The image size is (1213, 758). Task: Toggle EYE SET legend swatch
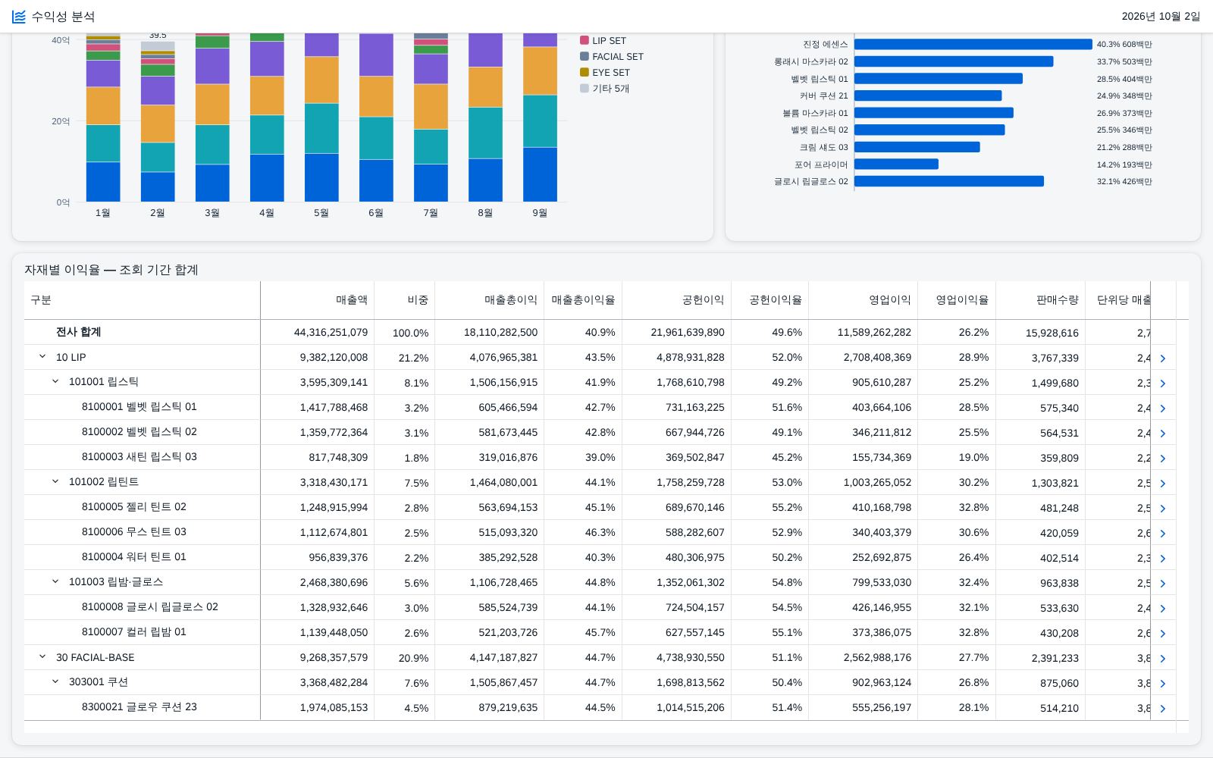pos(585,72)
